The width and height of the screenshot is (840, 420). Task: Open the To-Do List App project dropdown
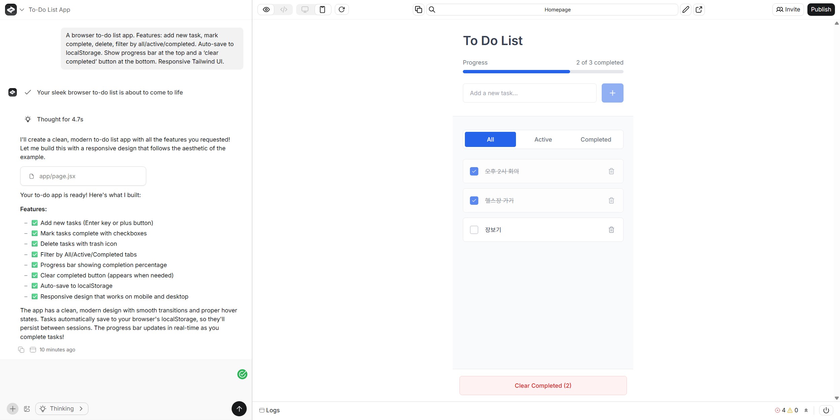click(22, 10)
